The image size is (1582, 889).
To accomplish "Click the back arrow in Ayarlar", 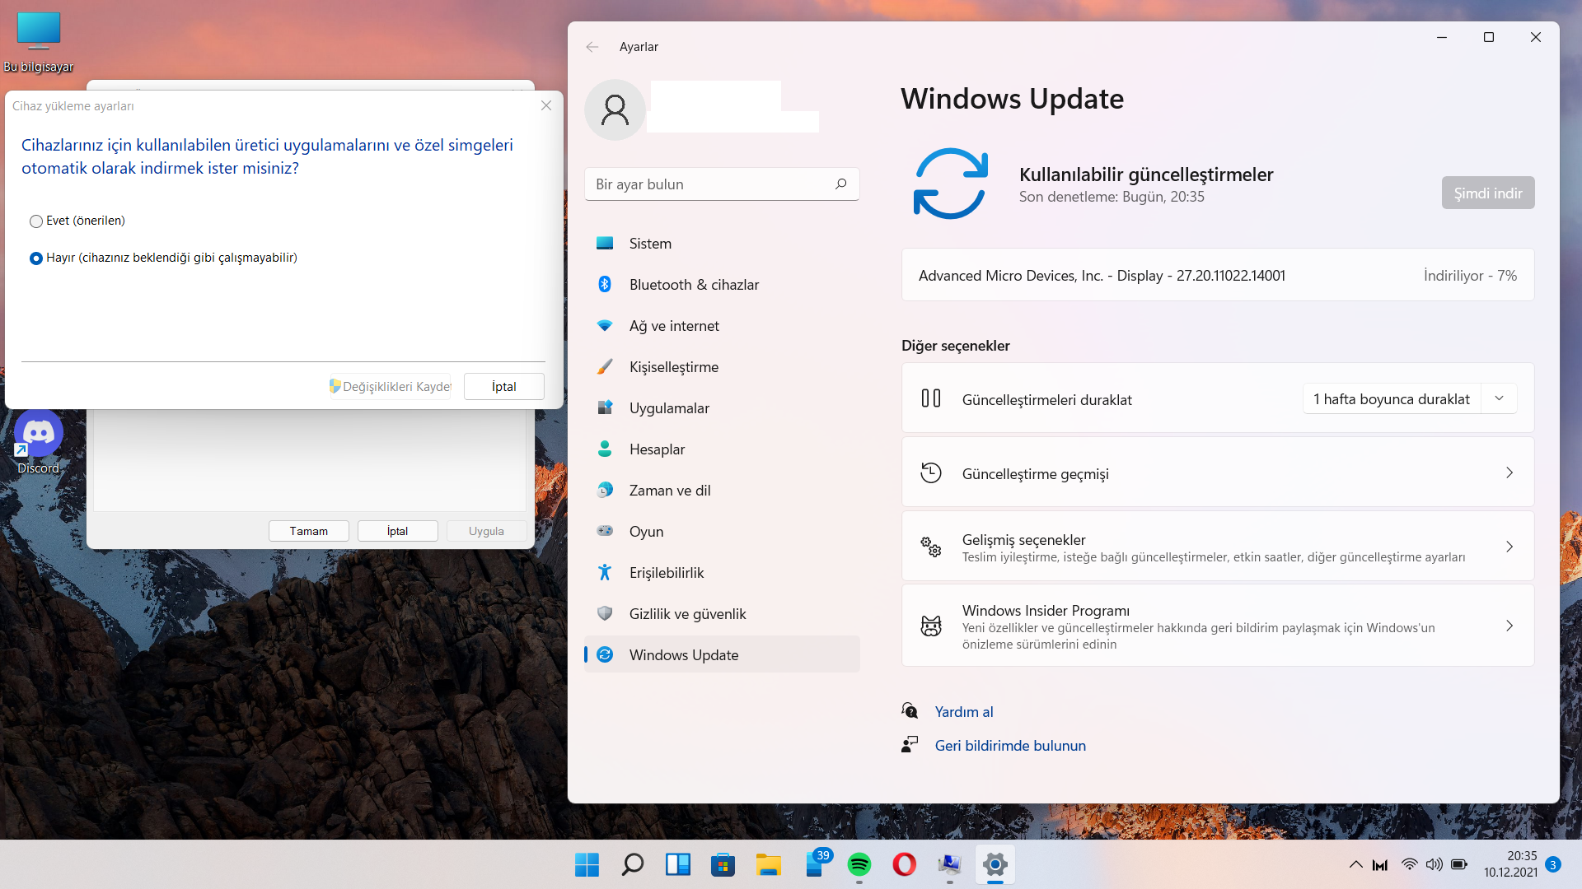I will (x=592, y=47).
